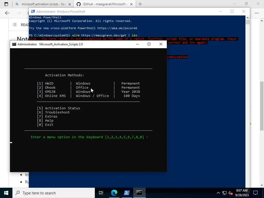The height and width of the screenshot is (198, 264).
Task: Click the https://aka.ms/pscore6 text in PowerShell
Action: 117,28
